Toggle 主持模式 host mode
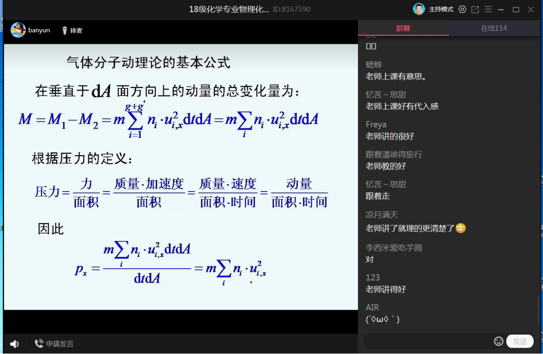This screenshot has width=543, height=354. click(x=442, y=9)
